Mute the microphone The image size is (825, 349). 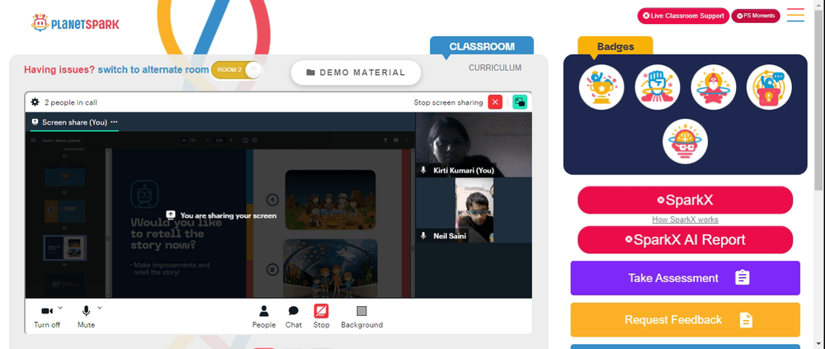(x=87, y=317)
